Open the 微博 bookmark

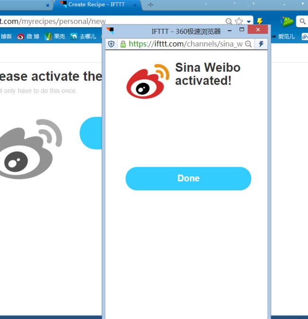click(28, 37)
